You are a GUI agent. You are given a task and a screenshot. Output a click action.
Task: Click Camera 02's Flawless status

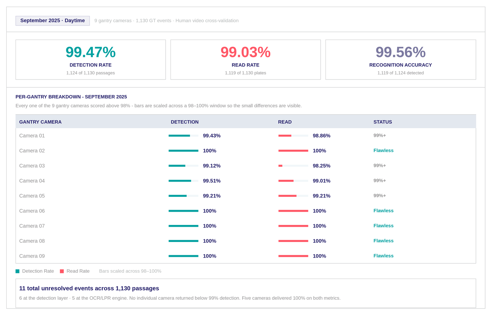point(384,151)
